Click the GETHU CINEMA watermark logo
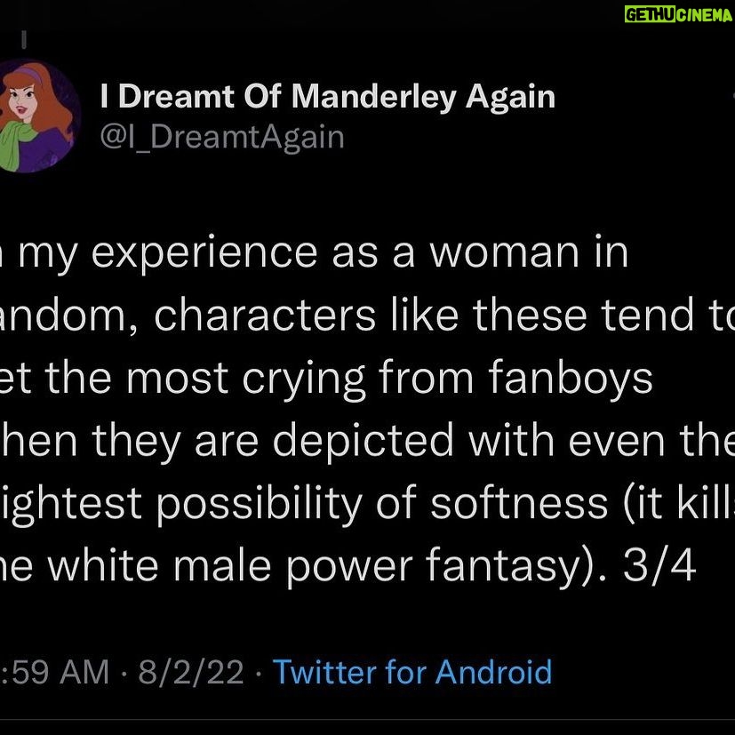Screen dimensions: 735x735 (x=679, y=15)
